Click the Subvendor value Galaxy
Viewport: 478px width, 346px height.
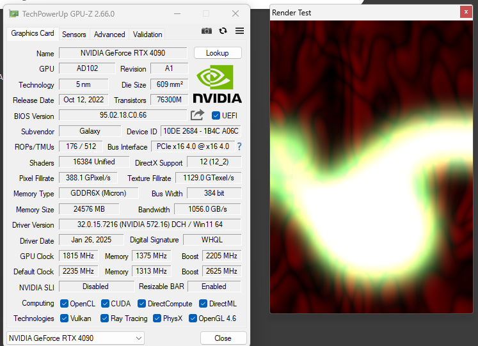pyautogui.click(x=90, y=131)
